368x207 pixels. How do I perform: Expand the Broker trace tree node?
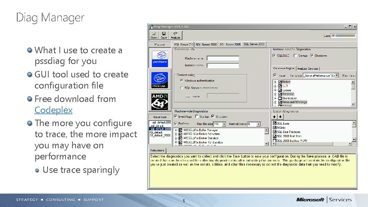pos(276,82)
